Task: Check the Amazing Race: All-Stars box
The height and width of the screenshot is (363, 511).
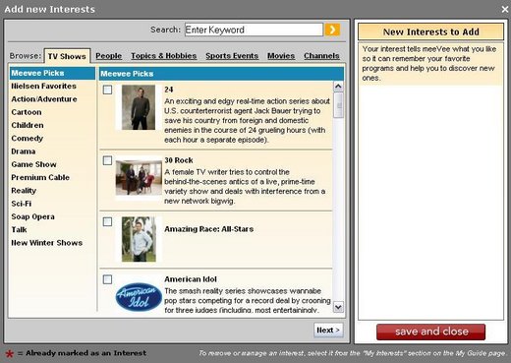Action: click(x=107, y=221)
